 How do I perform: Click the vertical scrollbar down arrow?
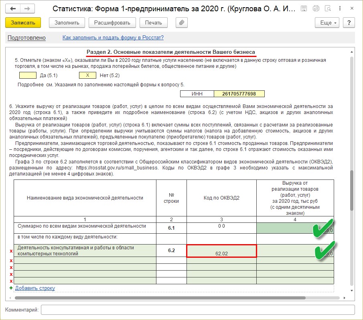[352, 290]
